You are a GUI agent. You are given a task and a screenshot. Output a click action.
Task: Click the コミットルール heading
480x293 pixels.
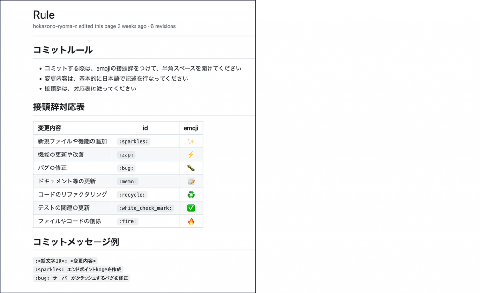point(63,50)
